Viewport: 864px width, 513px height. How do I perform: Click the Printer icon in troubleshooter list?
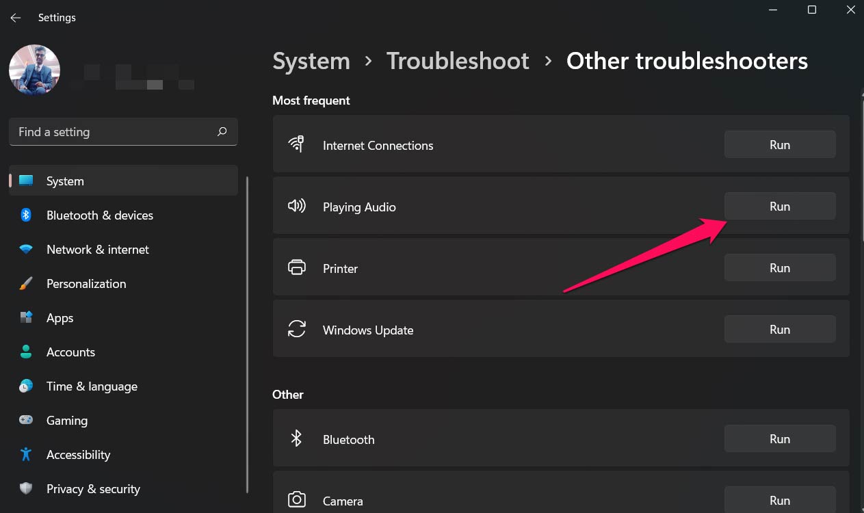click(296, 267)
